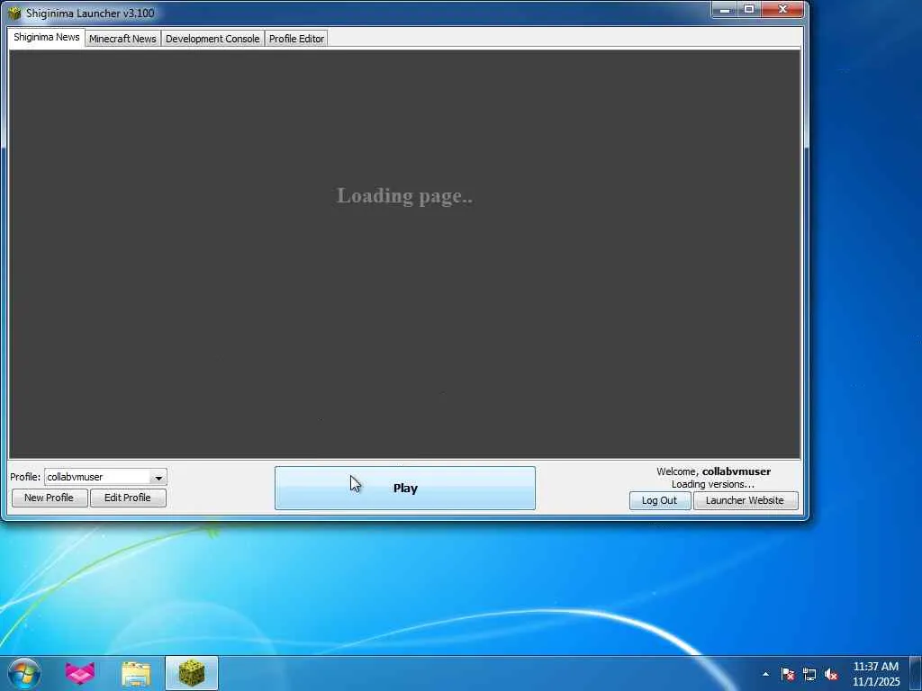Click the 'Loading versions...' status text
Screen dimensions: 922x691
point(713,484)
